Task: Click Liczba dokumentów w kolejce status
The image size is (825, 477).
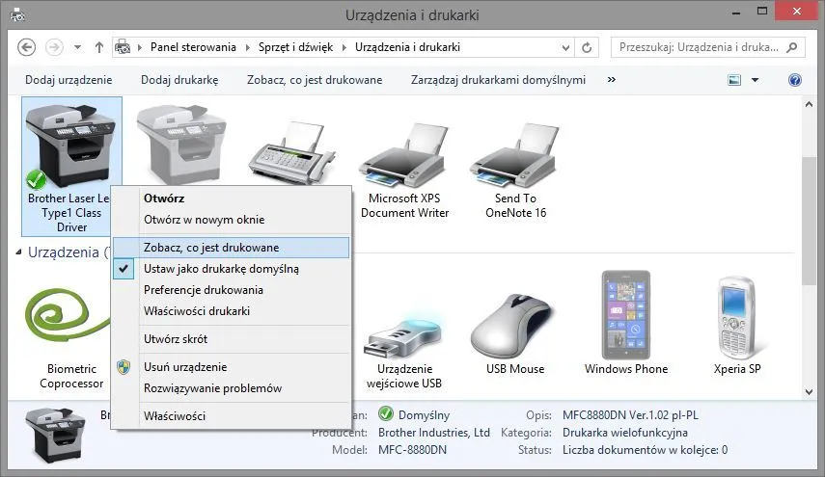Action: pos(646,450)
